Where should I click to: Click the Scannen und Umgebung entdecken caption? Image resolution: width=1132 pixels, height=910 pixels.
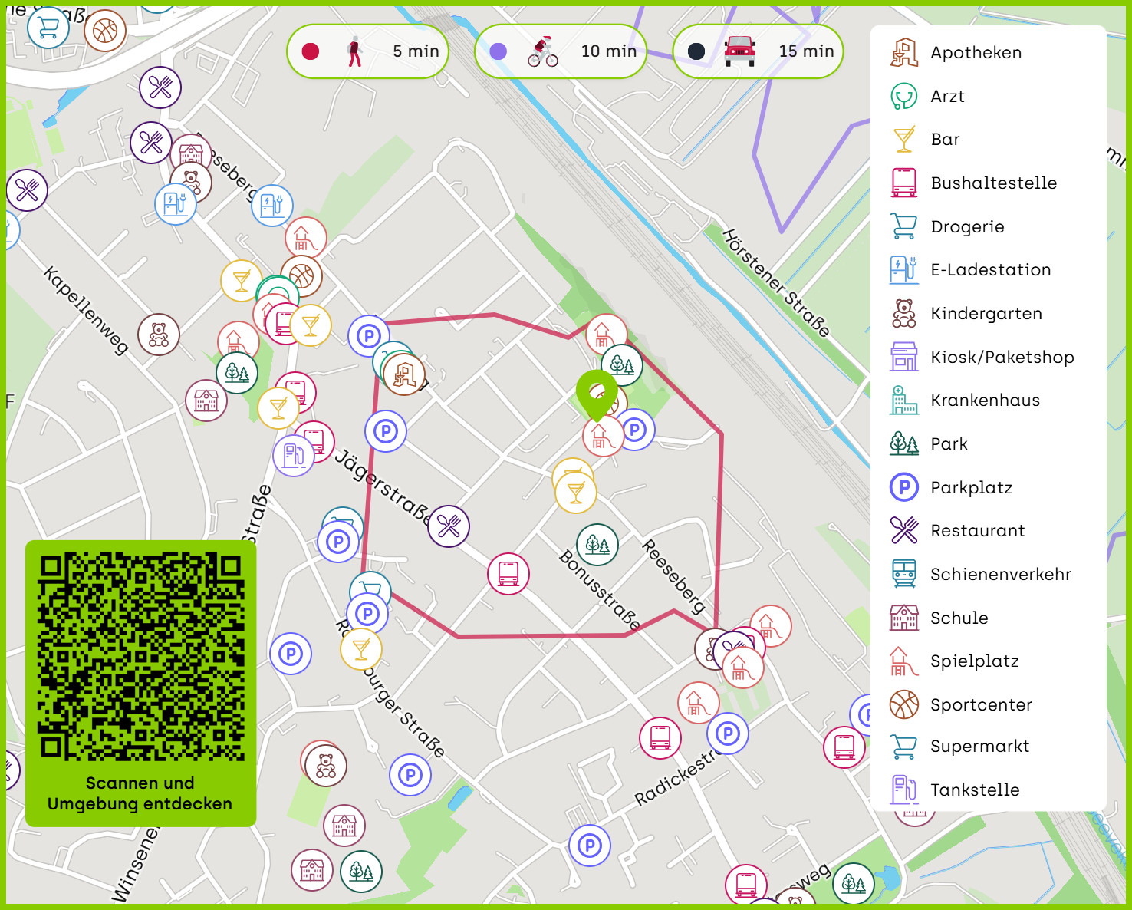(x=140, y=793)
